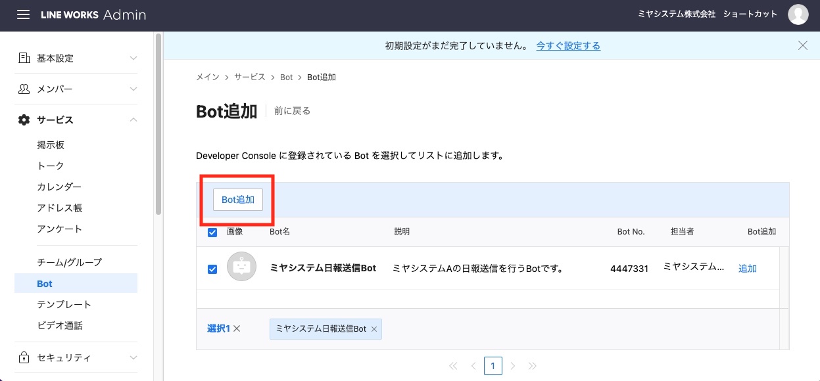Click the previous page arrow

point(473,366)
